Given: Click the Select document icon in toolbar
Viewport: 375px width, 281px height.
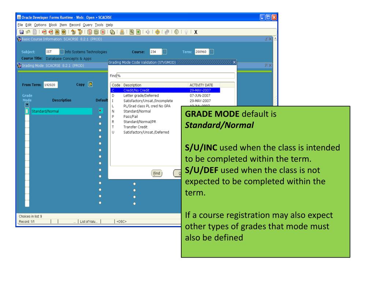Looking at the screenshot, I should 35,32.
